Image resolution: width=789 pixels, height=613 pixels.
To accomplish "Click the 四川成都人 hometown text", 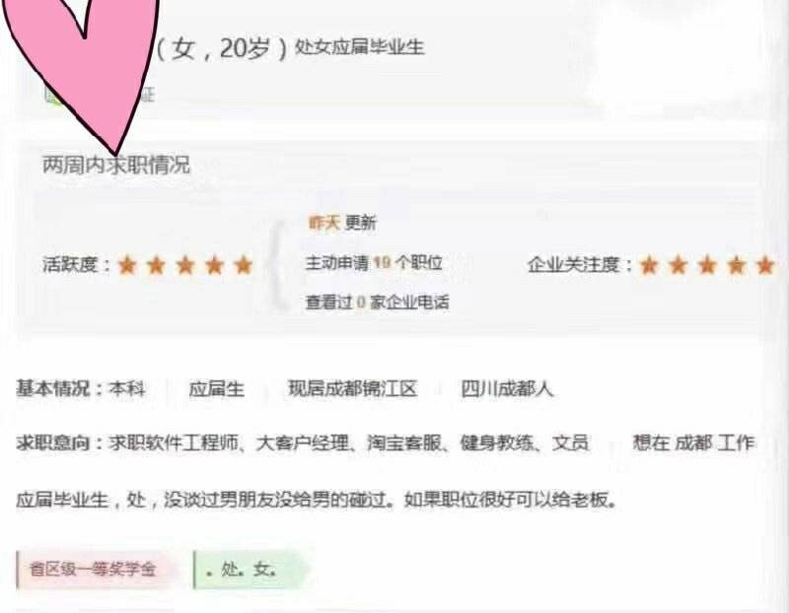I will 507,388.
